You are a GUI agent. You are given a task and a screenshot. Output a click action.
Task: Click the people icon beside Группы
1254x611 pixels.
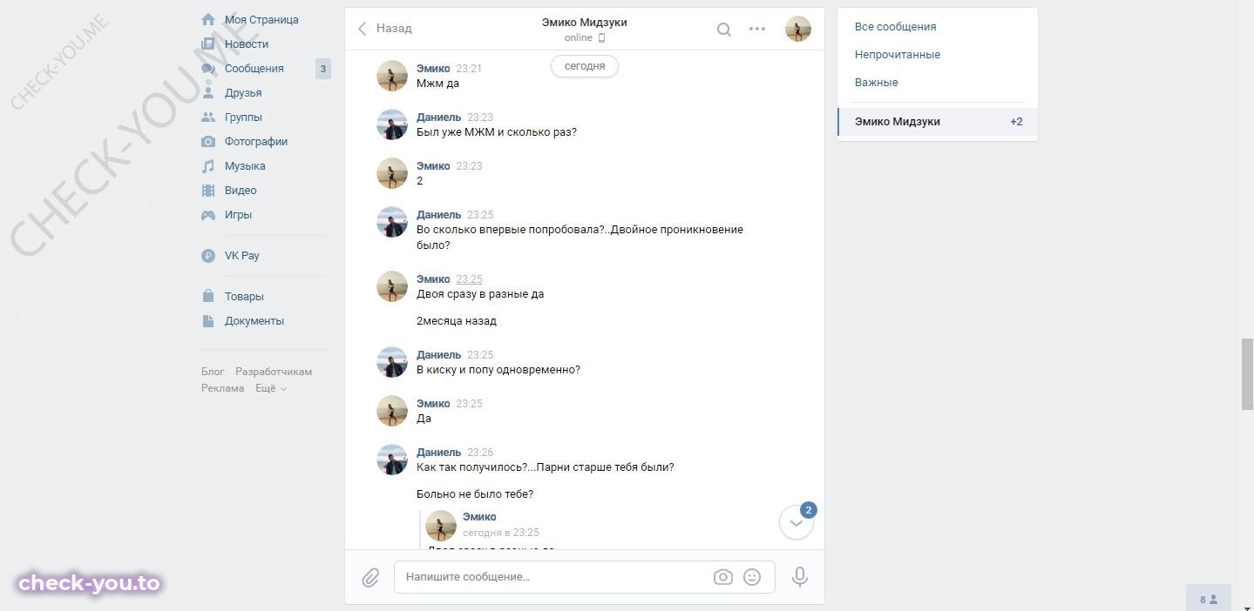[x=208, y=117]
